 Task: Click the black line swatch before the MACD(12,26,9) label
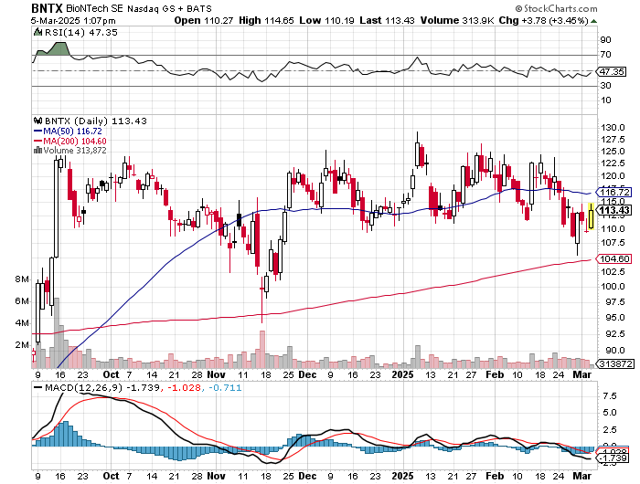click(38, 387)
